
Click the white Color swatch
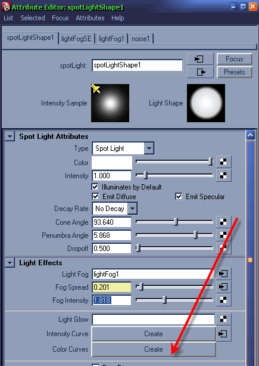point(112,163)
